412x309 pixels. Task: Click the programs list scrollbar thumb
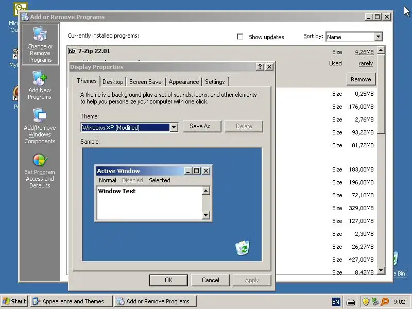381,94
